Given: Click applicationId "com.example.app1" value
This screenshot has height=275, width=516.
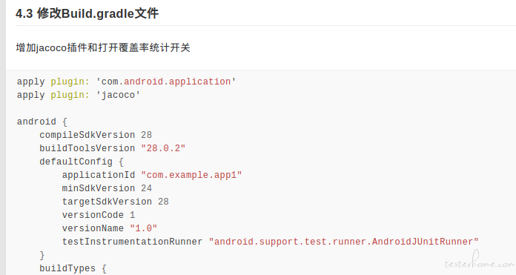Looking at the screenshot, I should click(x=191, y=175).
